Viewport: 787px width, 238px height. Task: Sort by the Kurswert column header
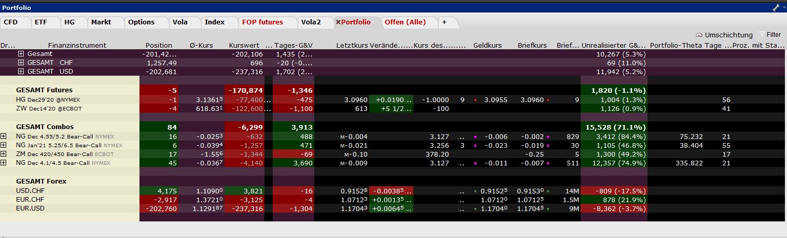244,45
